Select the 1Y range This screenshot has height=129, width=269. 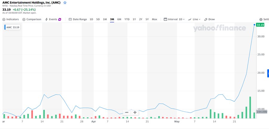point(134,19)
